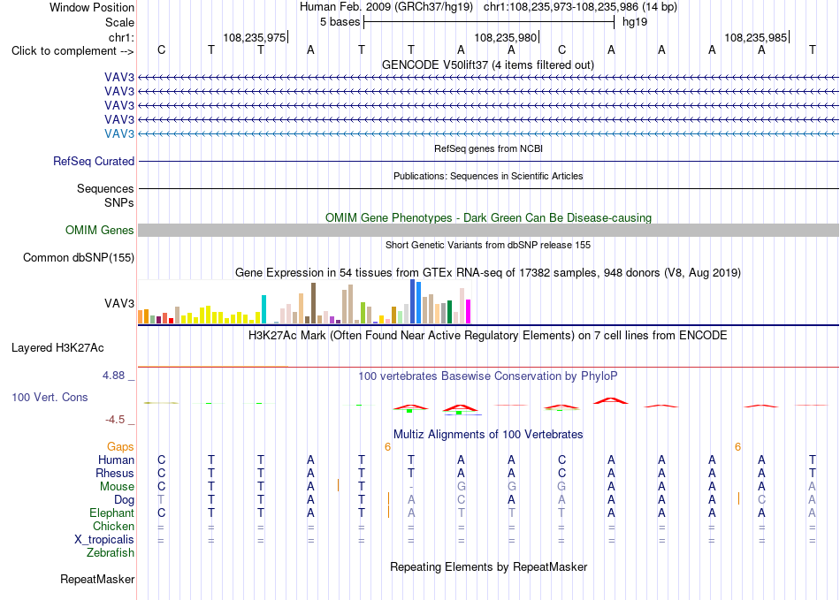Click the Sequences track label

pyautogui.click(x=105, y=188)
